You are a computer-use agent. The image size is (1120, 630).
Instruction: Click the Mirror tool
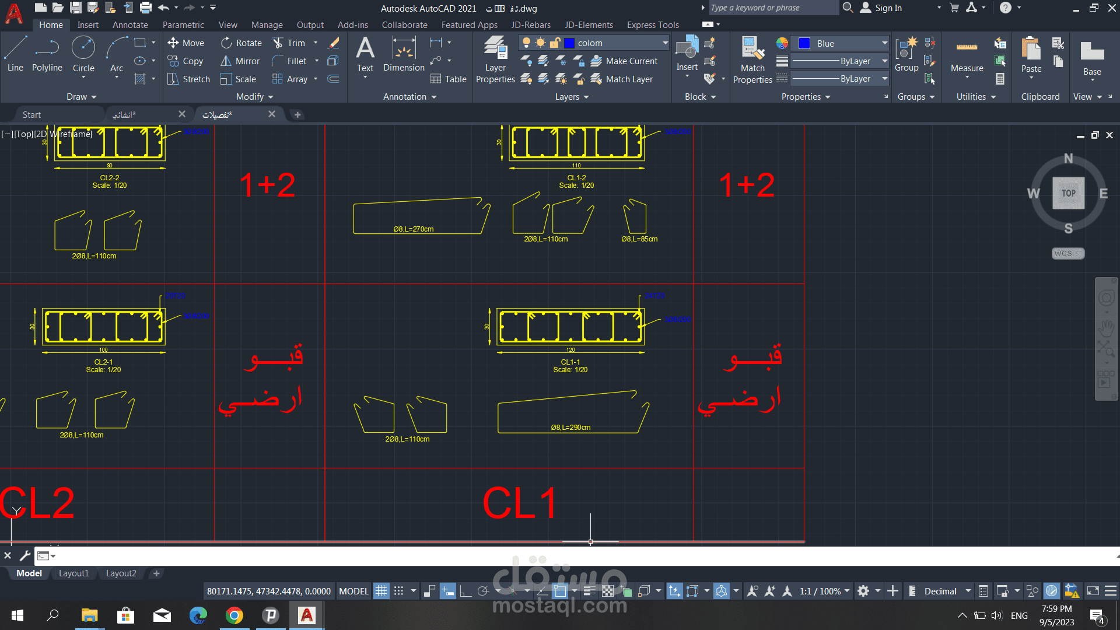240,61
